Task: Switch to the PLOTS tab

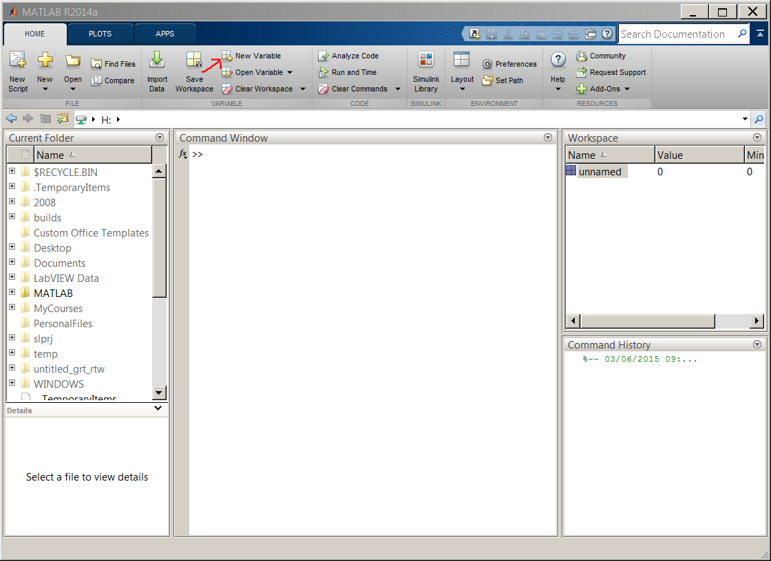Action: click(100, 34)
